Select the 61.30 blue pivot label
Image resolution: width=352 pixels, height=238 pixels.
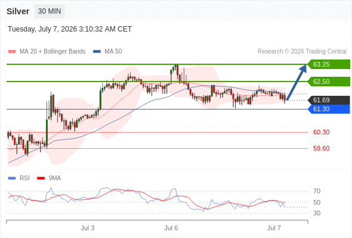coord(329,109)
